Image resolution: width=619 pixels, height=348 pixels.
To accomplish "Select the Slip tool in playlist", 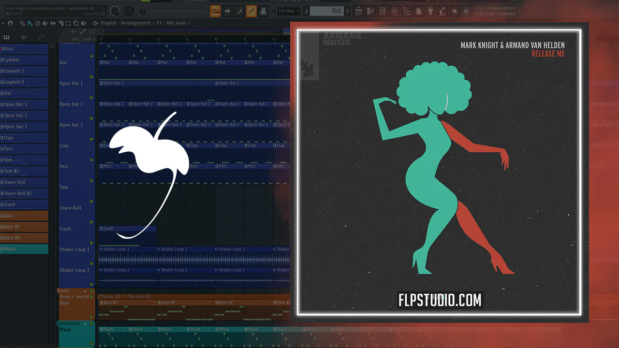I will (x=53, y=23).
